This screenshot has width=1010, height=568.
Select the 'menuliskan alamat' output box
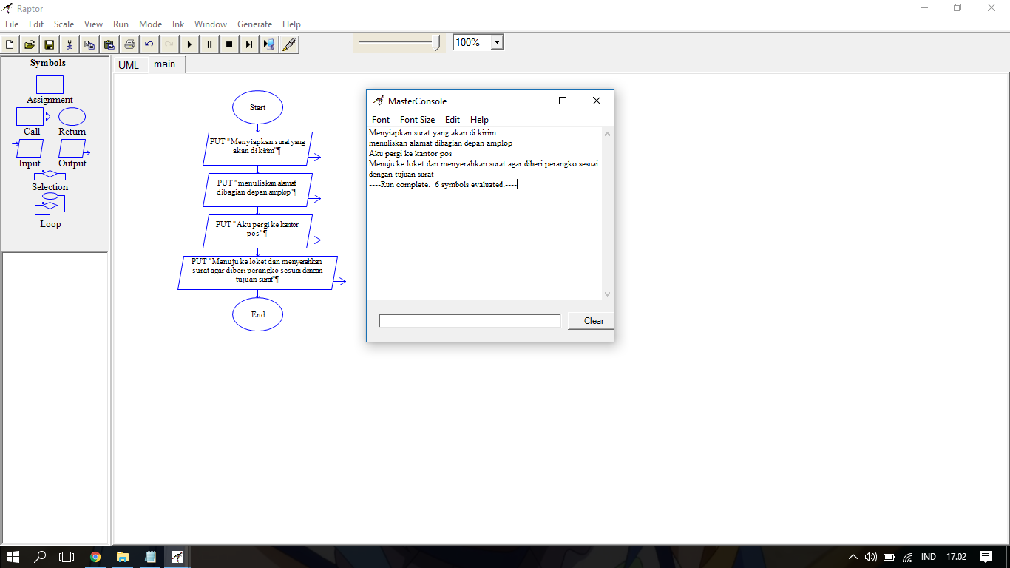257,190
